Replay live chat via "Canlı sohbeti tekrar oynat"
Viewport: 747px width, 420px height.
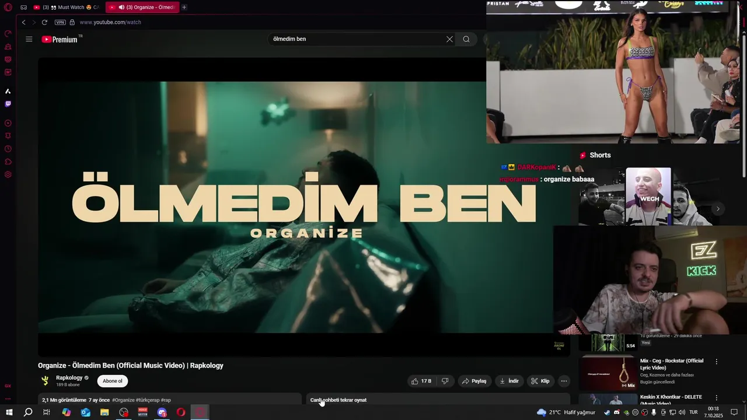338,400
